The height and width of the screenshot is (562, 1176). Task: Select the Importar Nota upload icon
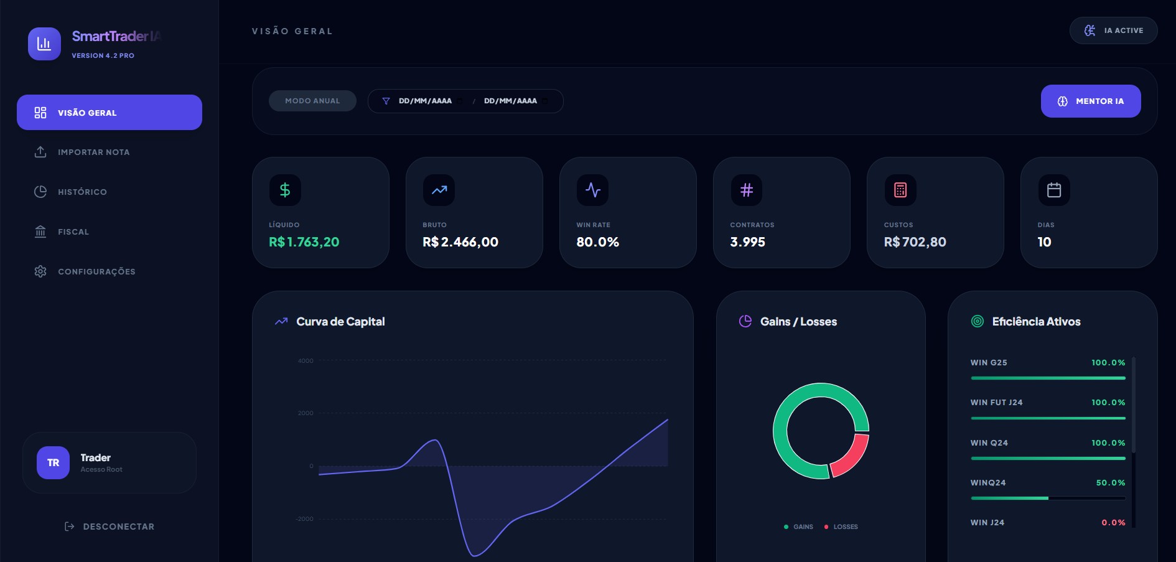pos(40,152)
